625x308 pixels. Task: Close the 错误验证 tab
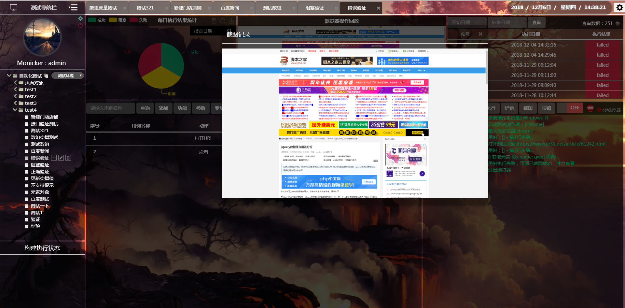pos(379,8)
